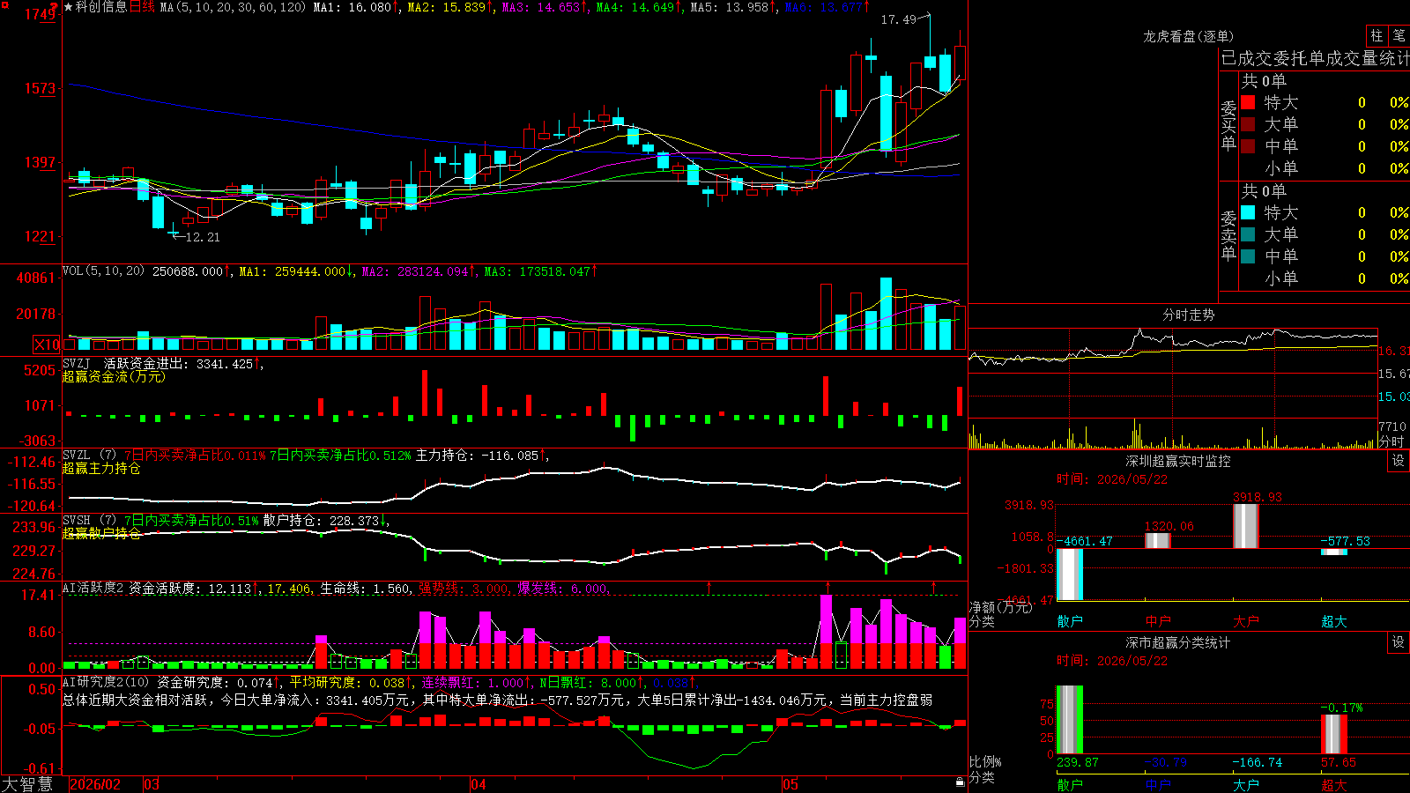
Task: Click 大户 category label under 深圳超赢实时监控
Action: (1246, 621)
